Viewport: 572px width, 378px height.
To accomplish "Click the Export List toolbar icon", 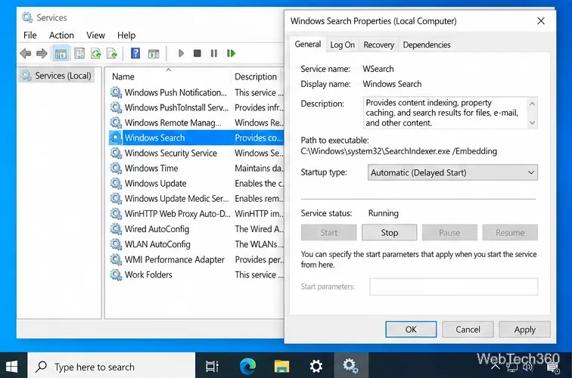I will pos(112,54).
